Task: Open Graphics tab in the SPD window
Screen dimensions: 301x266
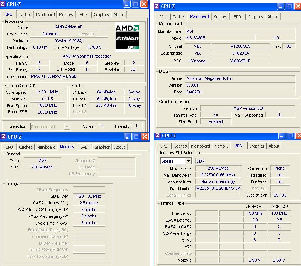Action: tap(256, 146)
